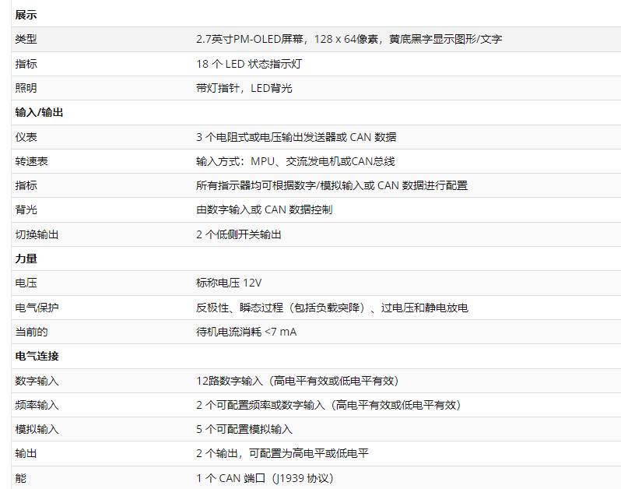621x489 pixels.
Task: Click the 待机电流消耗 <7 mA value
Action: pos(246,332)
